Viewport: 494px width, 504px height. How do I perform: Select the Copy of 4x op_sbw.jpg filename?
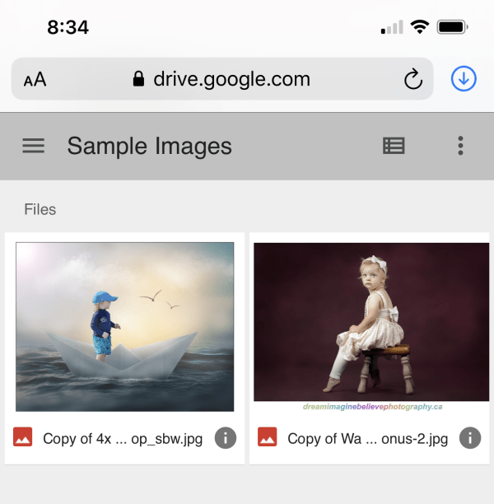pos(123,438)
